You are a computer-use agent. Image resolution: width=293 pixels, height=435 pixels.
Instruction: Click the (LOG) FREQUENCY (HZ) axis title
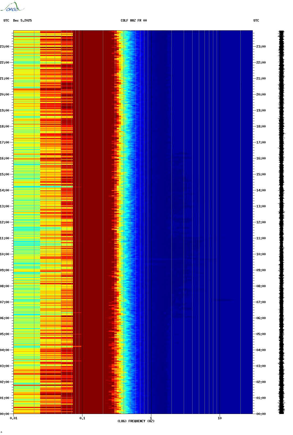(x=136, y=421)
